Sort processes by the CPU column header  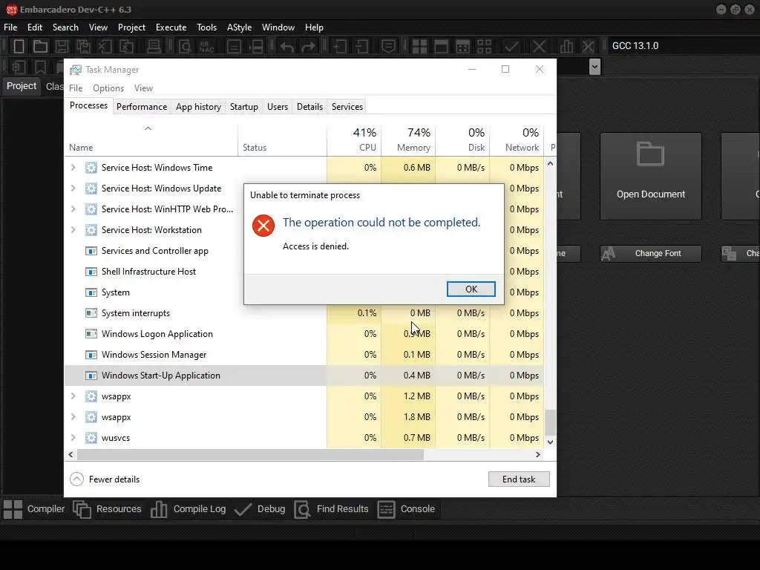(x=354, y=140)
